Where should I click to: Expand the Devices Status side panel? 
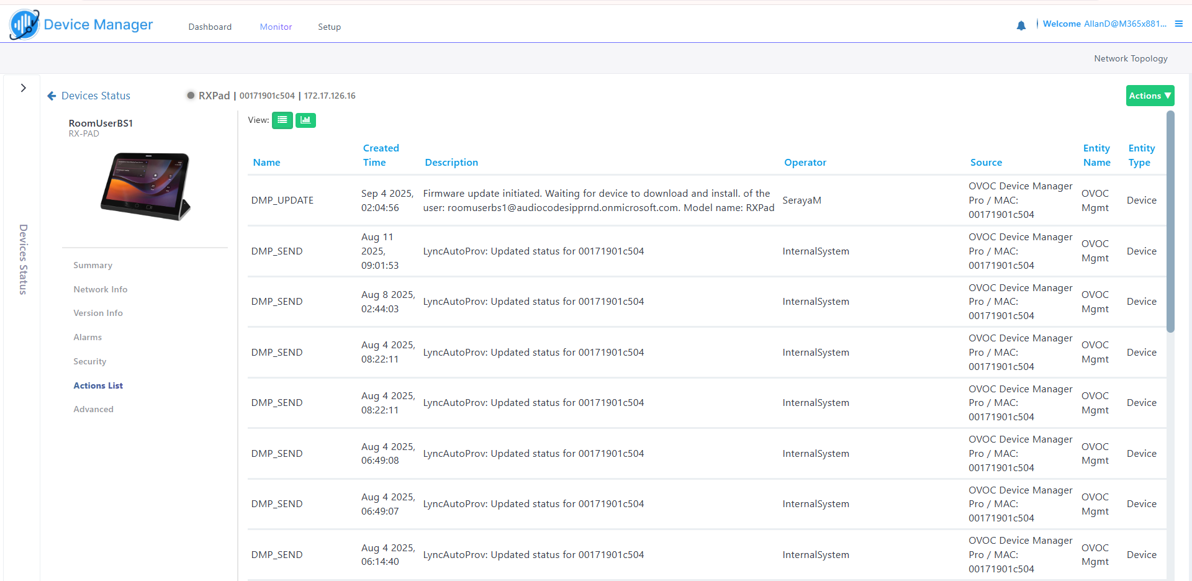(23, 88)
